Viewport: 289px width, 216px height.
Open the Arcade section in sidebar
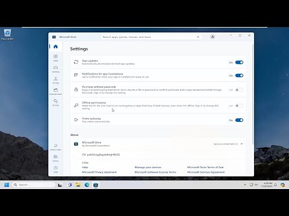[55, 80]
